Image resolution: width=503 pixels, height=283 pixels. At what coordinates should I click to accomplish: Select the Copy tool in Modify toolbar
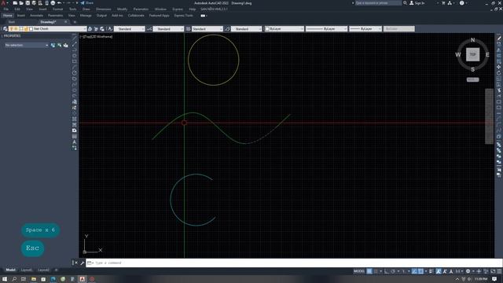(x=499, y=44)
